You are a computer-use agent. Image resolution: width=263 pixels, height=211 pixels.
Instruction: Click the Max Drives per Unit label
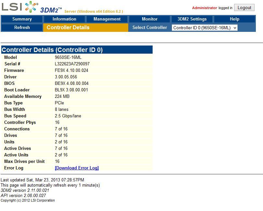point(24,162)
